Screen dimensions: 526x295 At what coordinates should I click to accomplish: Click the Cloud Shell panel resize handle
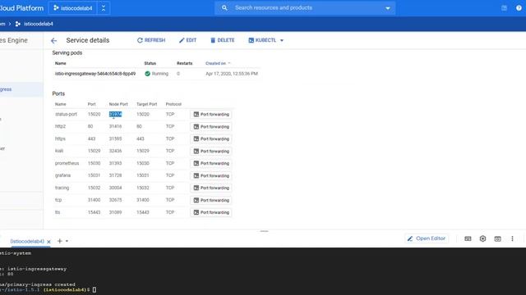tap(265, 231)
